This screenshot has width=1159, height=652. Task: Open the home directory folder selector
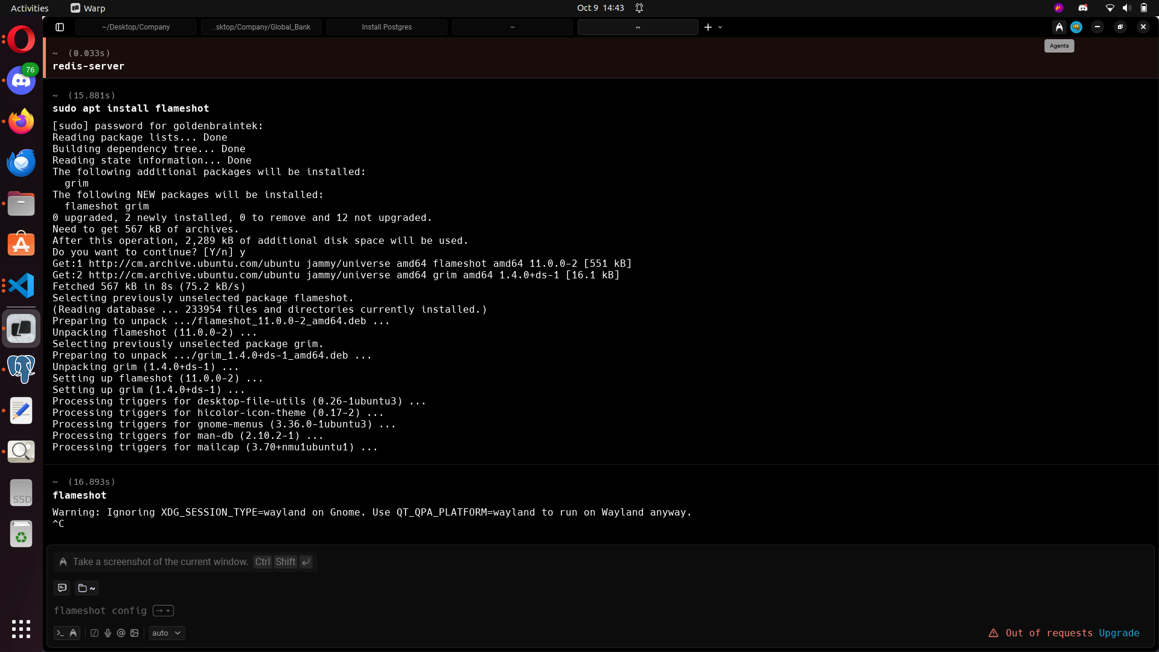(x=87, y=588)
